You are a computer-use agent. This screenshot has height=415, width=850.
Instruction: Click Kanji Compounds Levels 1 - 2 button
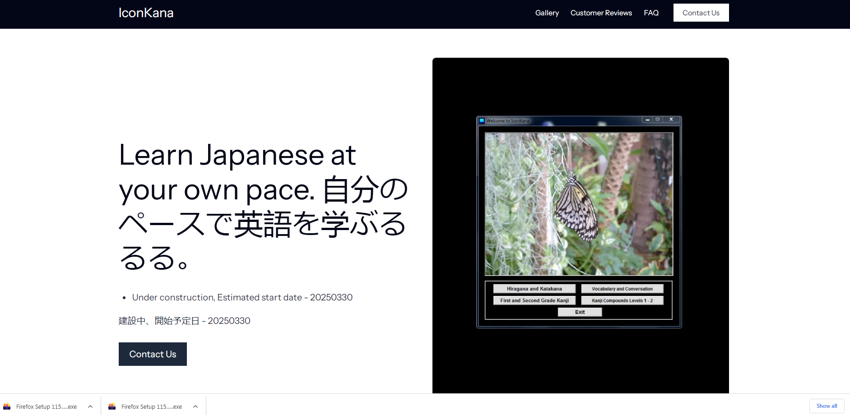tap(622, 300)
